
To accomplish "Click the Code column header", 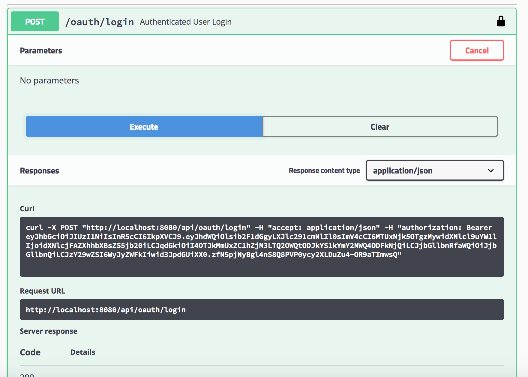I will tap(30, 352).
